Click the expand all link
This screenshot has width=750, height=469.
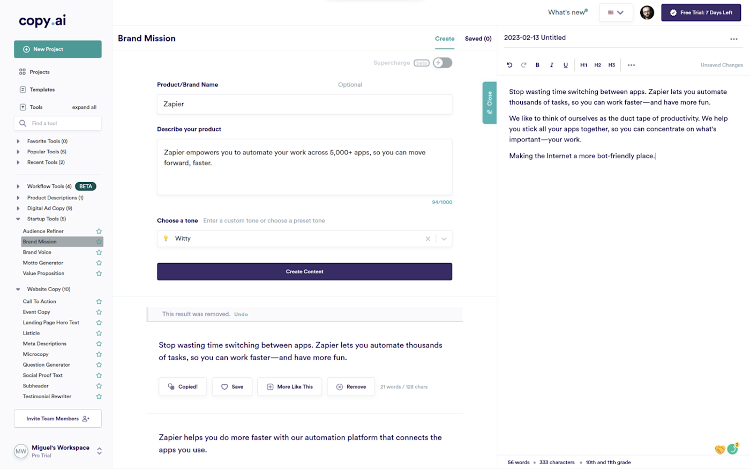(x=84, y=107)
